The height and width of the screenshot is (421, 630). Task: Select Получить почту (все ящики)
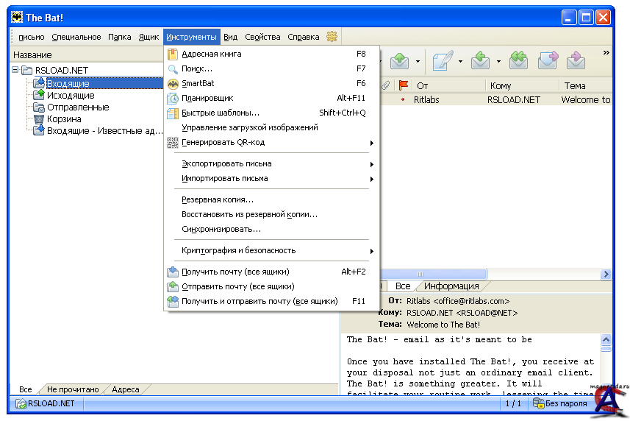(235, 272)
